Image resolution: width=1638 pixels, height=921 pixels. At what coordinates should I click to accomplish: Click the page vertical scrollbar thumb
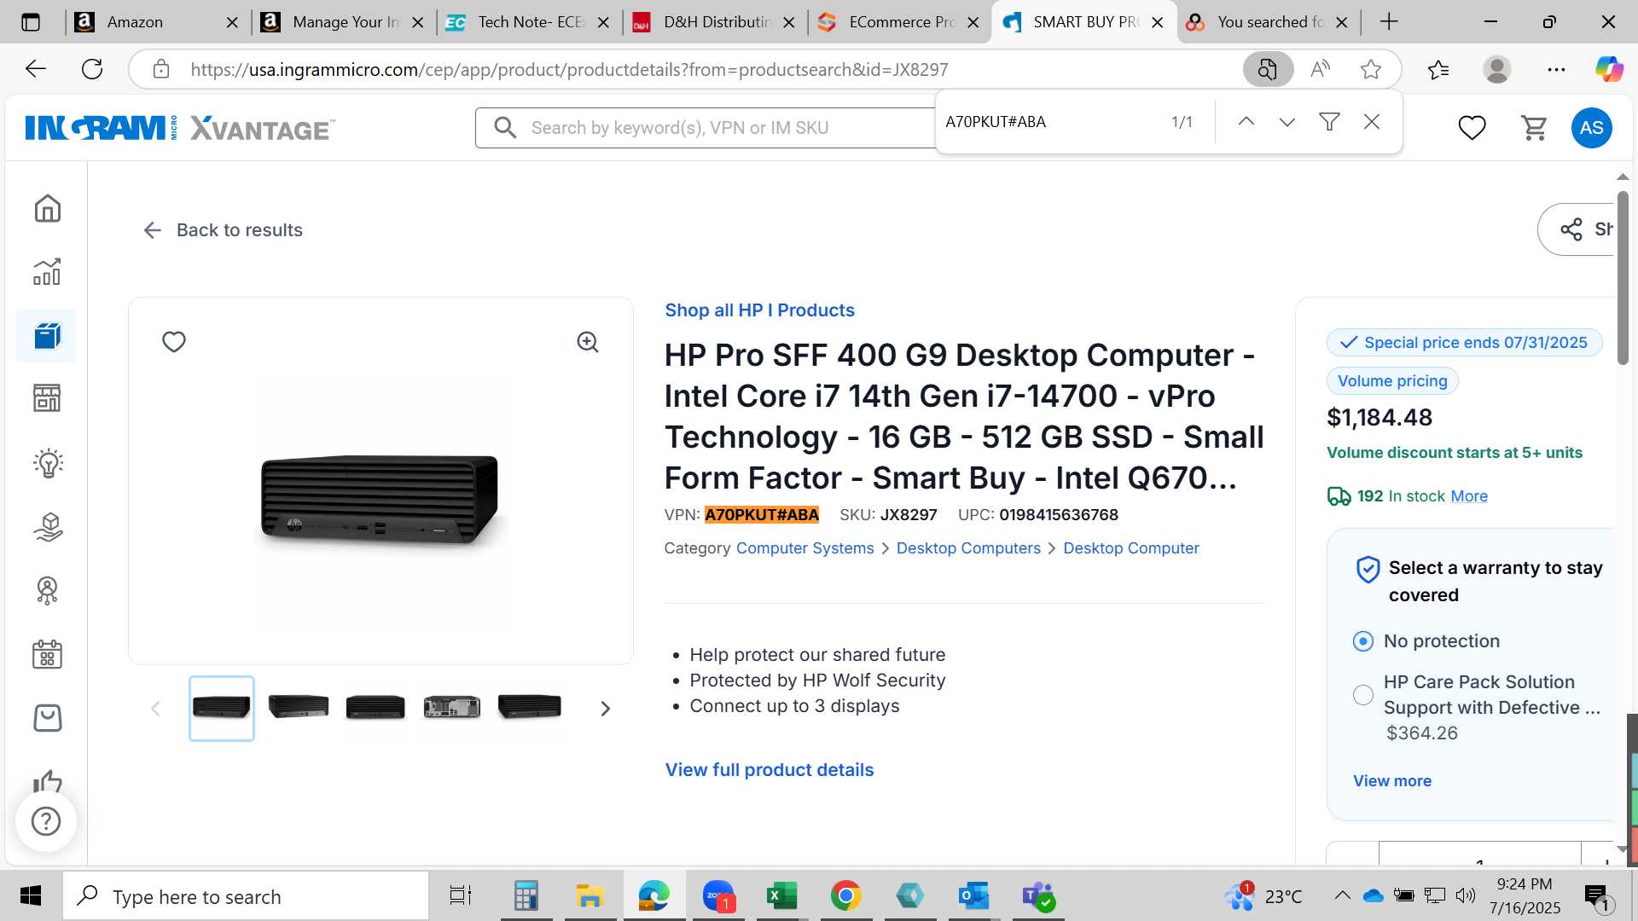(1623, 279)
